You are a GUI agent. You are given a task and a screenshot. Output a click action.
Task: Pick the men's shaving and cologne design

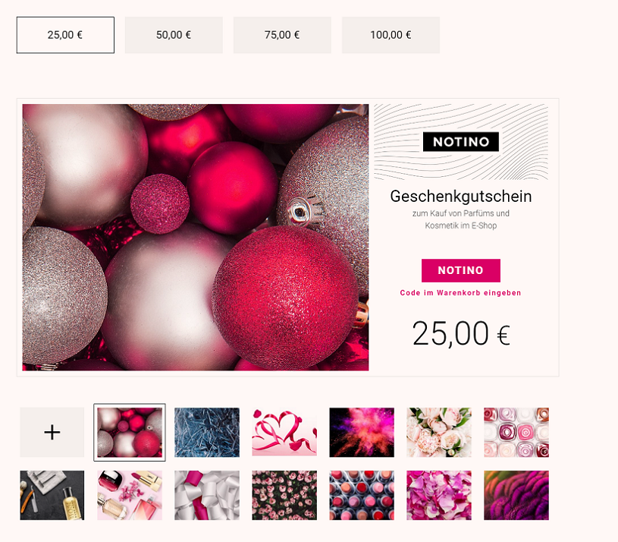click(x=52, y=495)
